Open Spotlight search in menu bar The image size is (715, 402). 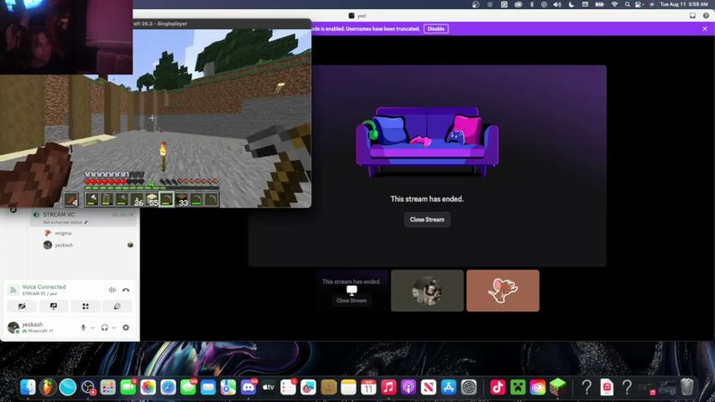coord(628,4)
